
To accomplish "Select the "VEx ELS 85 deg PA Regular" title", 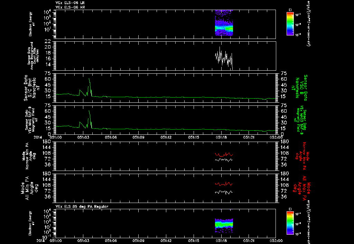I will (82, 206).
